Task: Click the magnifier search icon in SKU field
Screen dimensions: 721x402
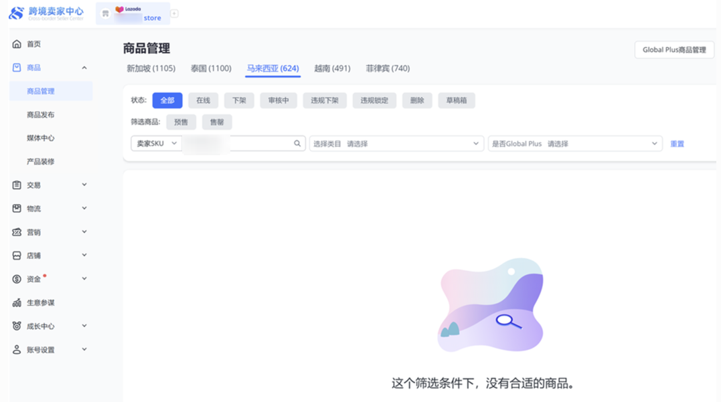Action: coord(297,143)
